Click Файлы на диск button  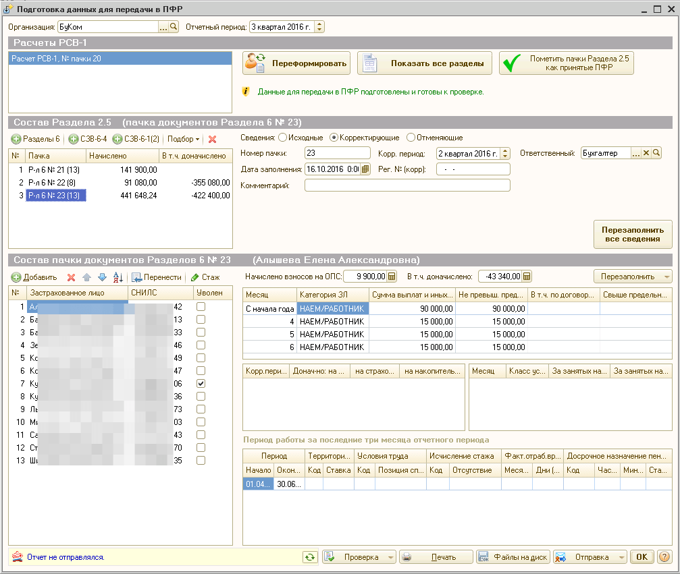[513, 557]
